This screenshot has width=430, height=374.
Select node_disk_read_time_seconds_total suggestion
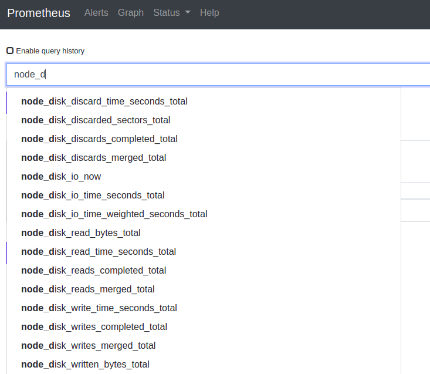click(x=99, y=252)
